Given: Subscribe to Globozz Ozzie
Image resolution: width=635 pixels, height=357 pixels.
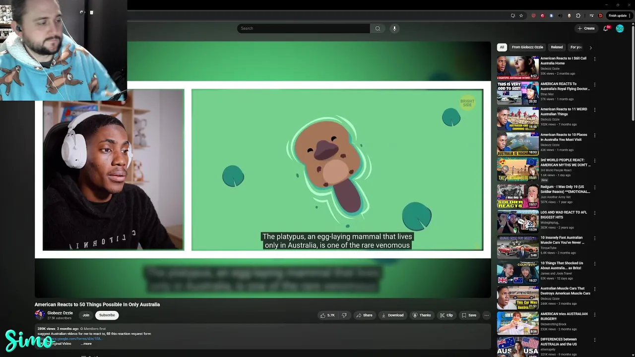Looking at the screenshot, I should tap(107, 315).
